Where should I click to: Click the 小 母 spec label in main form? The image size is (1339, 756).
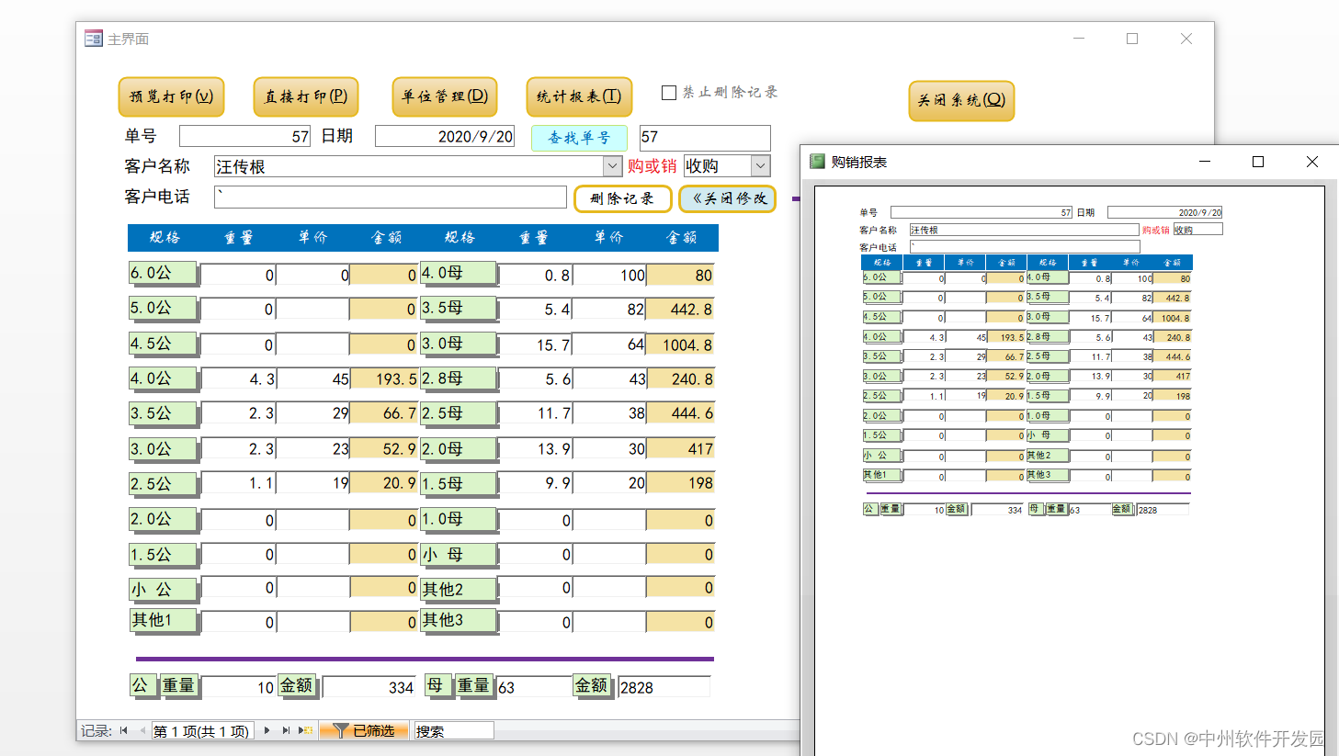pos(458,556)
